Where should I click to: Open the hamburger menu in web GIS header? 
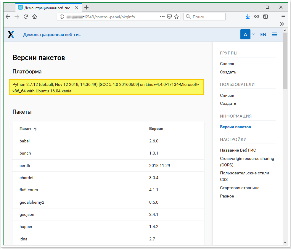(x=274, y=35)
